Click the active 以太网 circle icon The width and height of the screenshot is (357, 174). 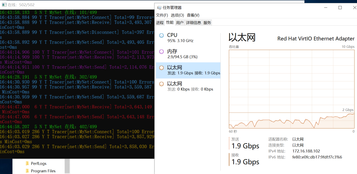tap(161, 68)
